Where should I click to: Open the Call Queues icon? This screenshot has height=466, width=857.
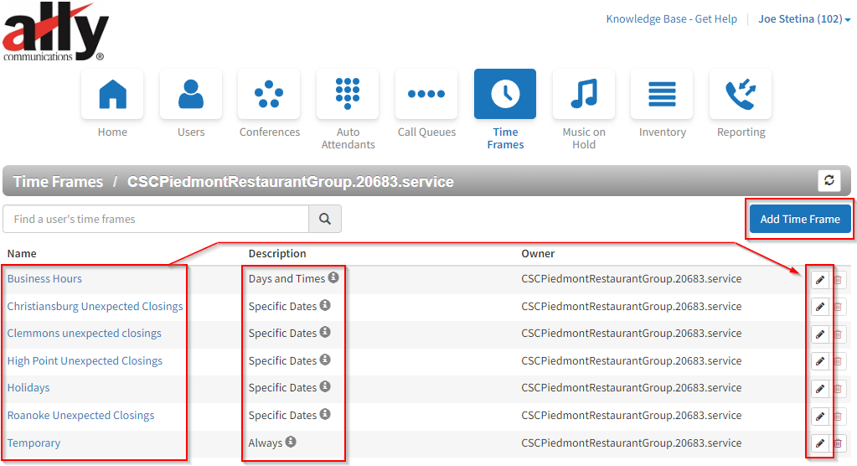(x=426, y=94)
